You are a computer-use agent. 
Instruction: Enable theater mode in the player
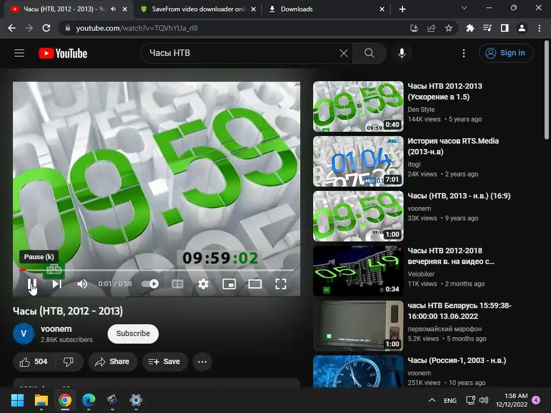pos(255,284)
